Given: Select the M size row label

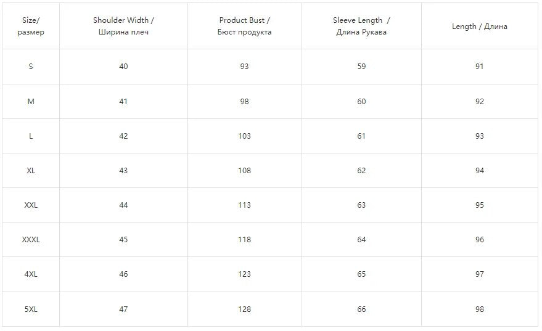Looking at the screenshot, I should (x=31, y=102).
